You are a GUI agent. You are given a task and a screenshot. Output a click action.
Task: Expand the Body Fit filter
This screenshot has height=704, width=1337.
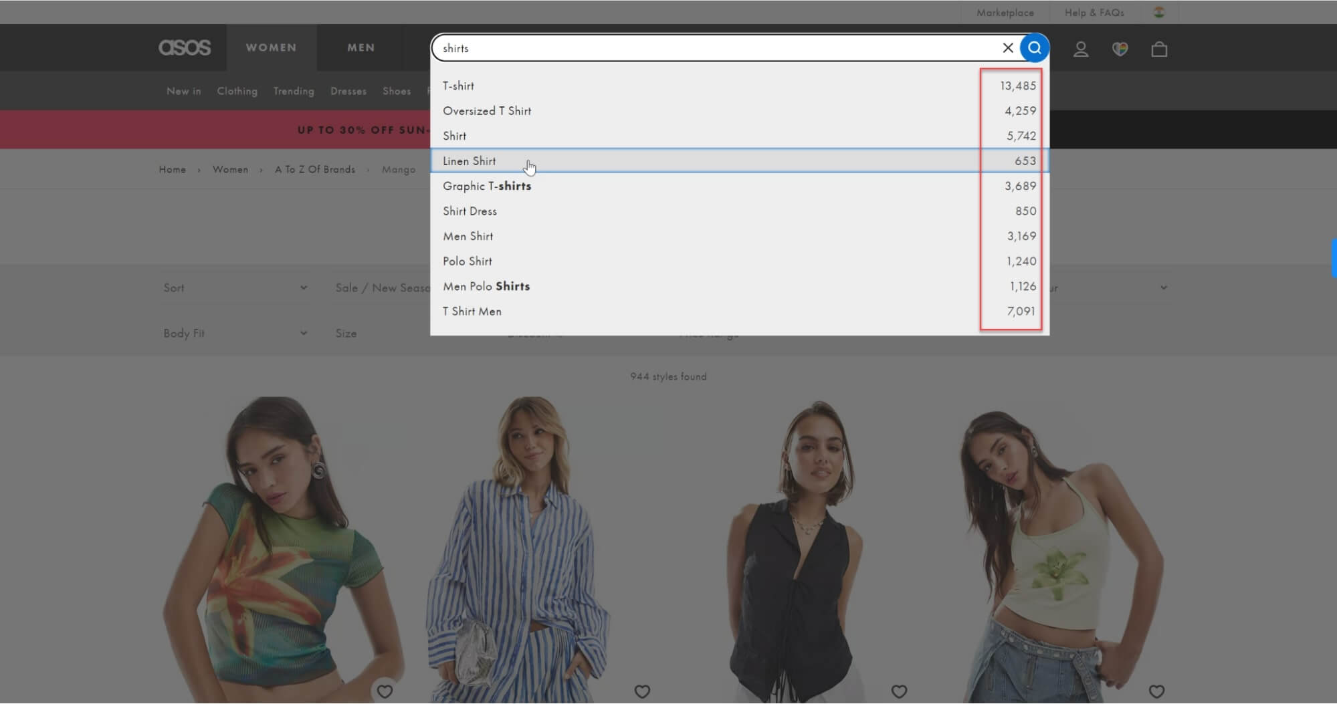tap(235, 332)
